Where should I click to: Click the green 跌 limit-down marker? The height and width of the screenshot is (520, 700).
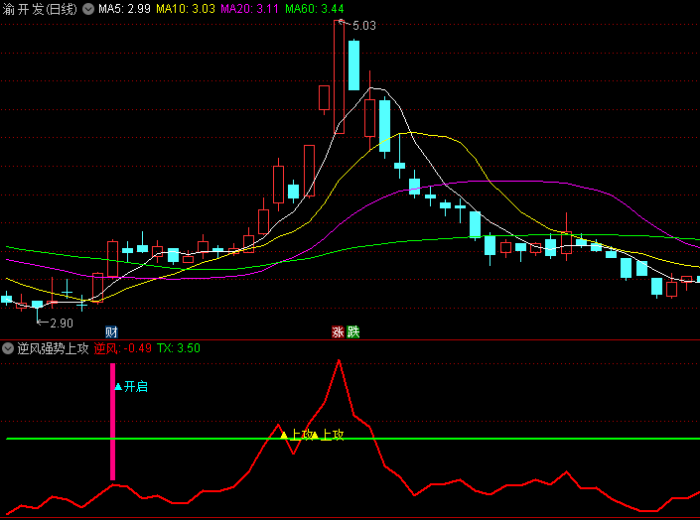pos(353,331)
